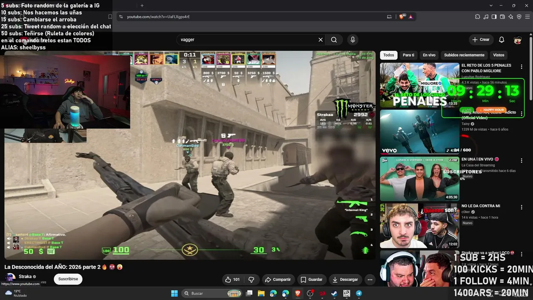Open the Tainy Vevo video thumbnail
533x300 pixels.
pyautogui.click(x=420, y=132)
